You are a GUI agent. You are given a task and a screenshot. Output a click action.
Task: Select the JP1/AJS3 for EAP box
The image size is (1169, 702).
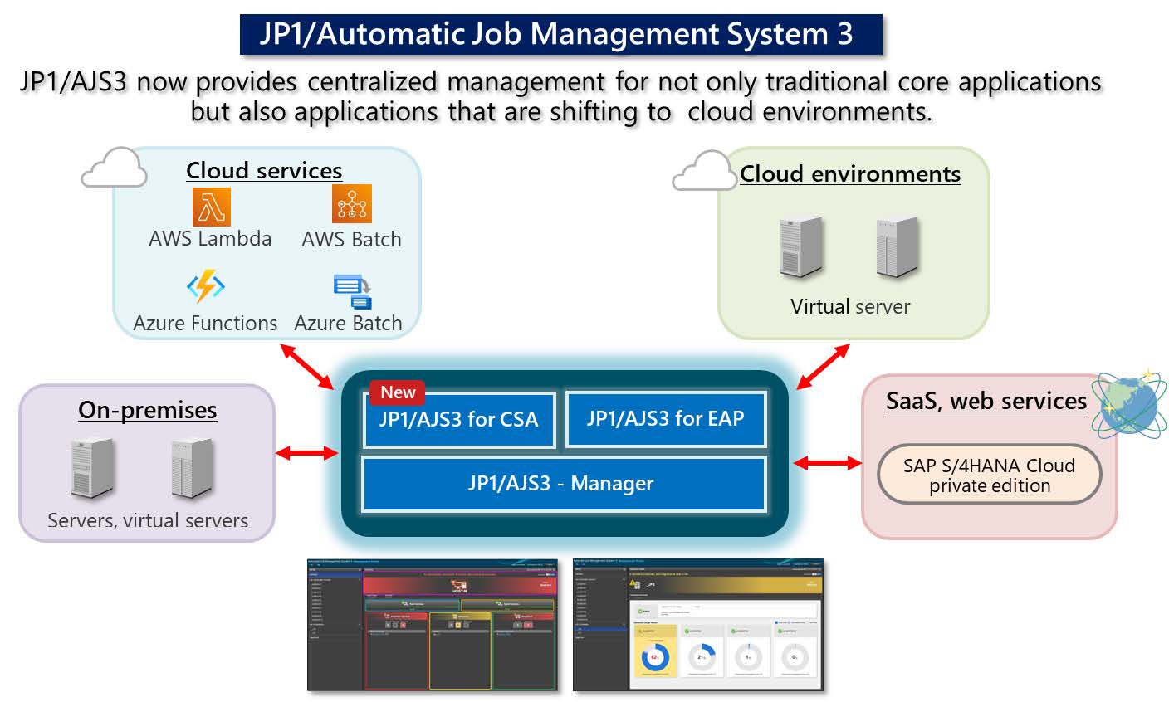(x=666, y=418)
